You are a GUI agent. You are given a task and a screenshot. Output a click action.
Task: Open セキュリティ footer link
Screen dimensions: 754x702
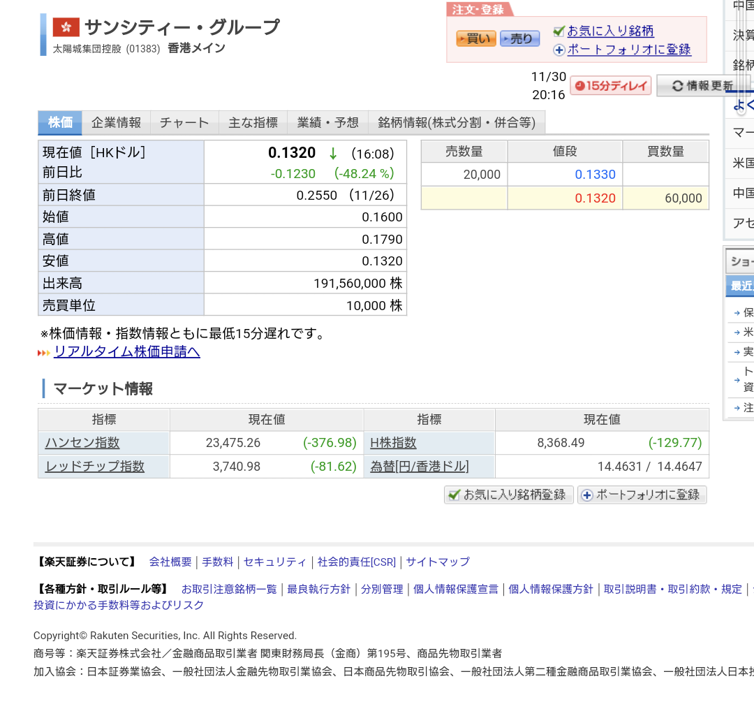(274, 562)
